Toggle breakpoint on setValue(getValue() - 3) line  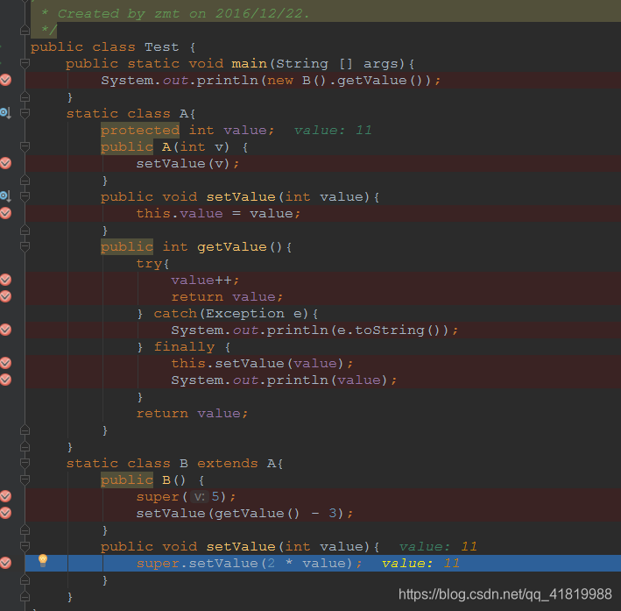coord(5,513)
